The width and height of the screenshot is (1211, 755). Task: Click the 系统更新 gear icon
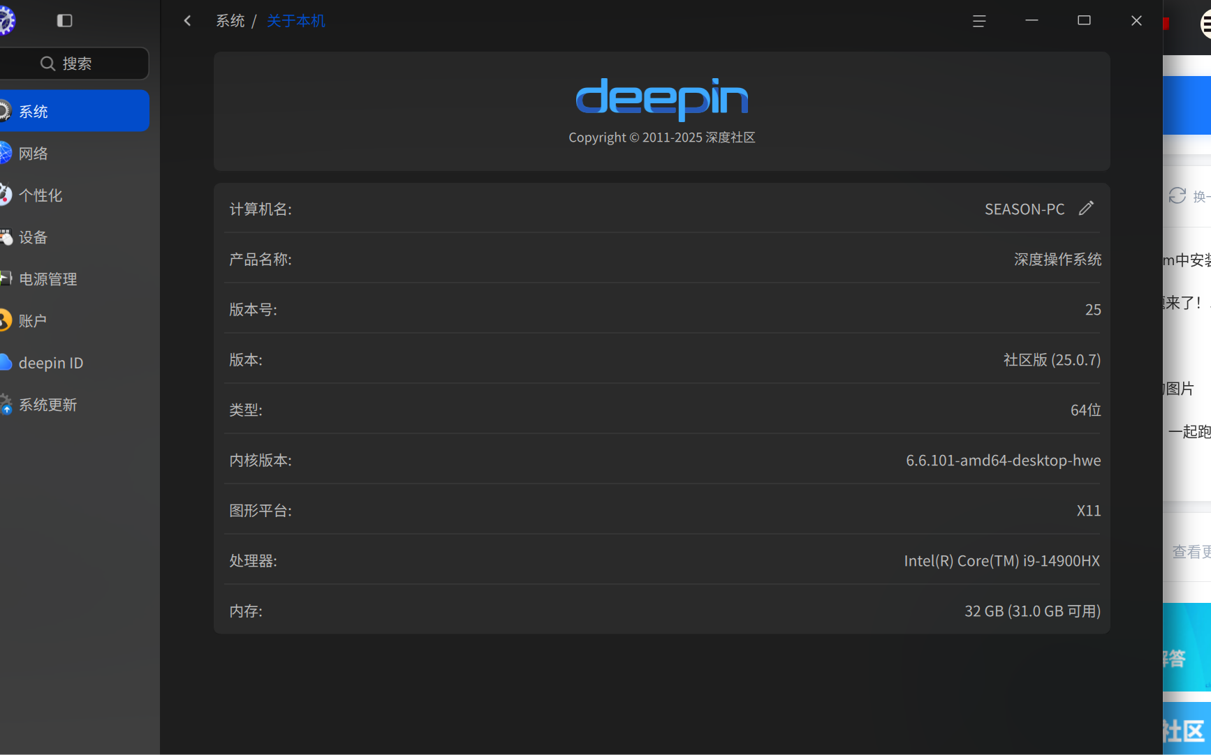[6, 404]
